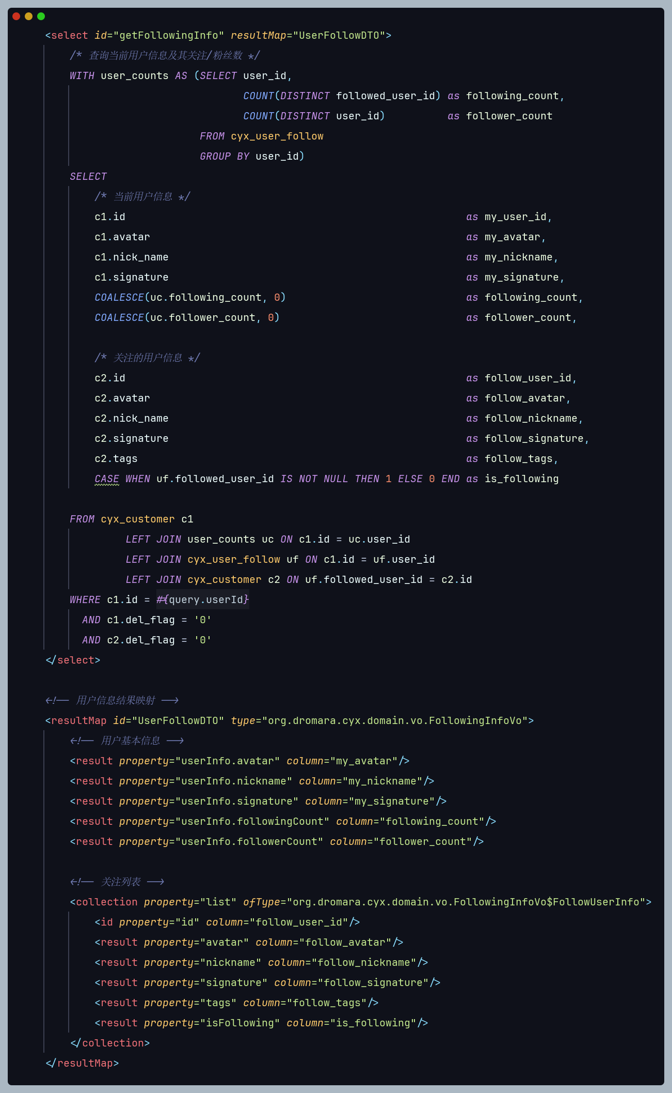The image size is (672, 1093).
Task: Click "FROM cyx_customer c1" line
Action: 132,519
